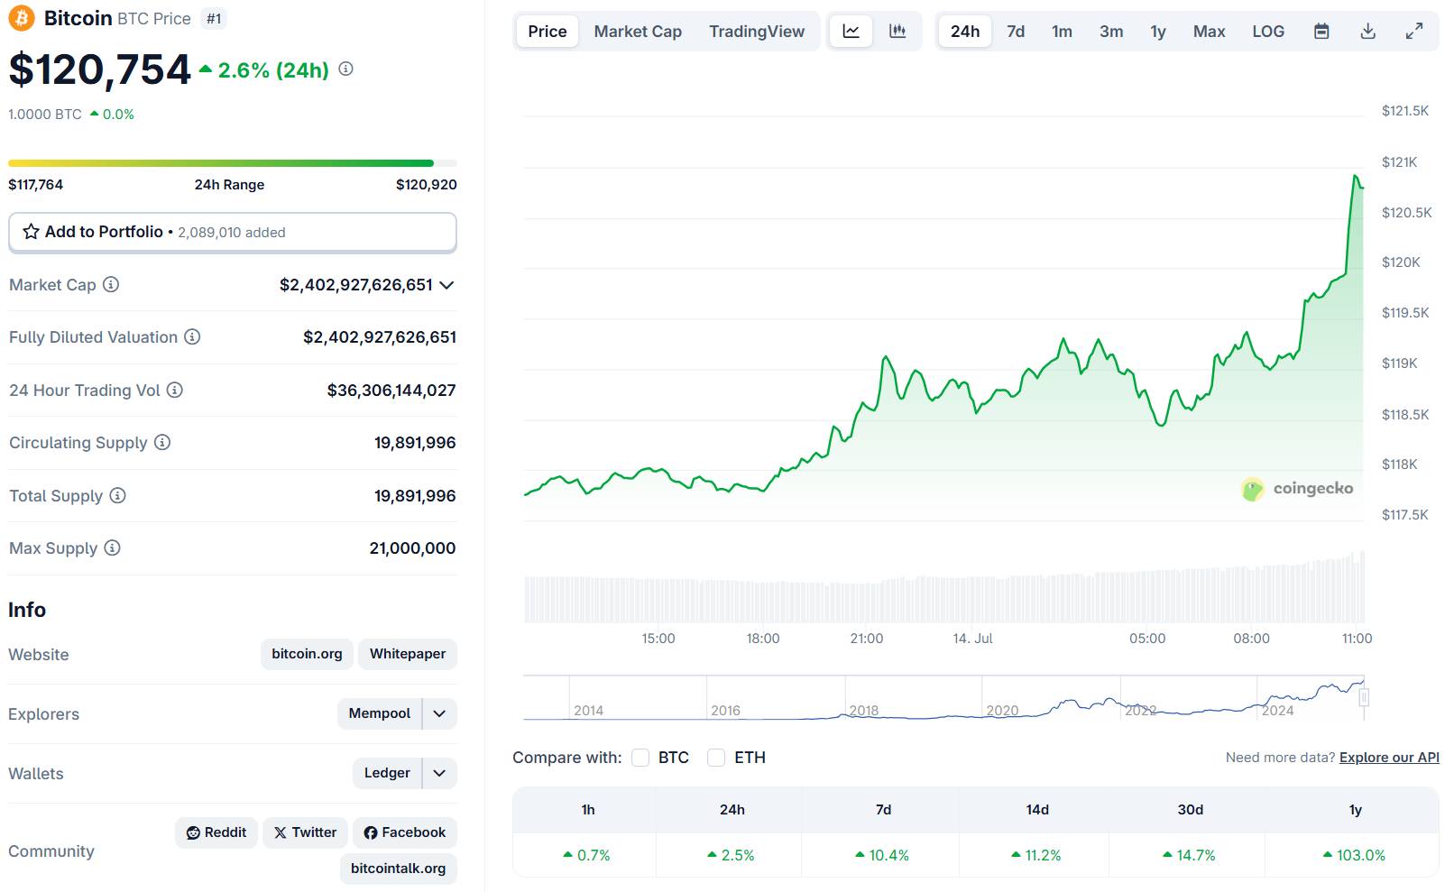Click the 21,000,000 Max Supply value
Screen dimensions: 1454x892
pos(412,548)
